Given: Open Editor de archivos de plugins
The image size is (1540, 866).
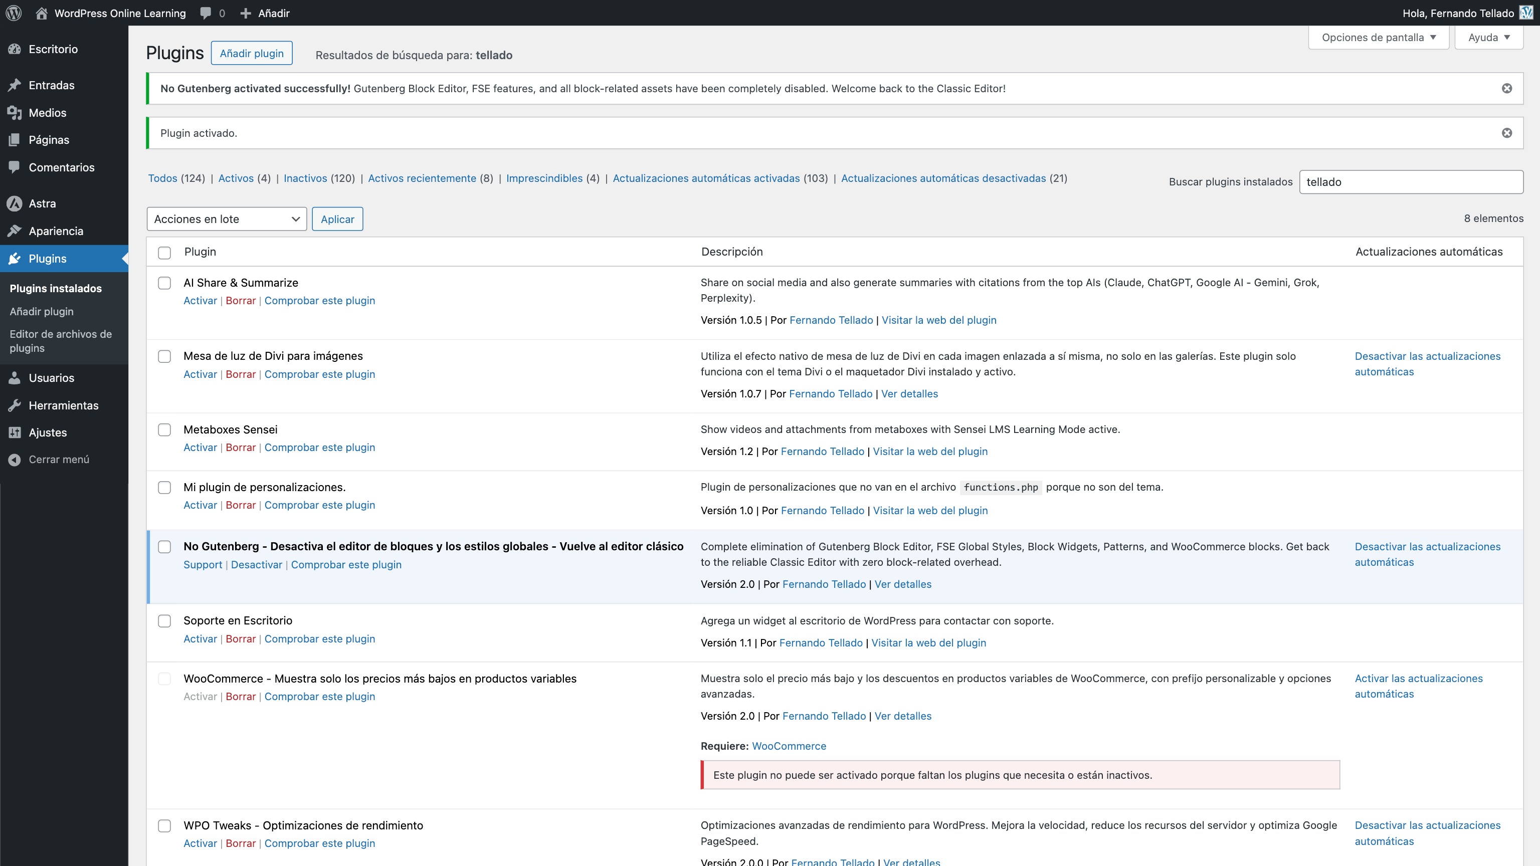Looking at the screenshot, I should [60, 341].
